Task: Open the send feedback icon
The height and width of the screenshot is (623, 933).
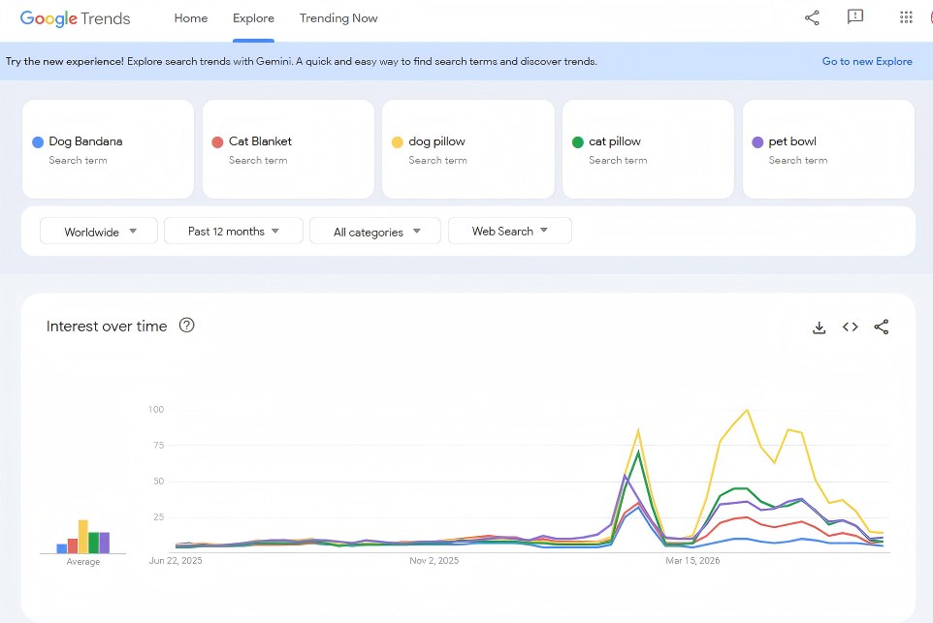Action: [855, 17]
